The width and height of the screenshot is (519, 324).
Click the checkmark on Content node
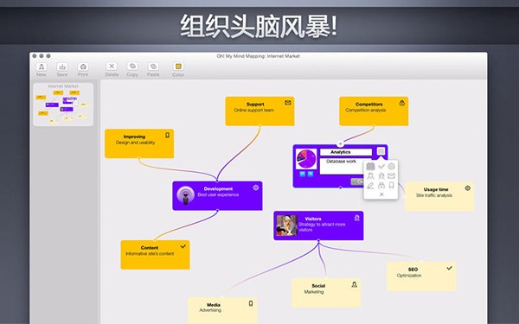coord(183,246)
